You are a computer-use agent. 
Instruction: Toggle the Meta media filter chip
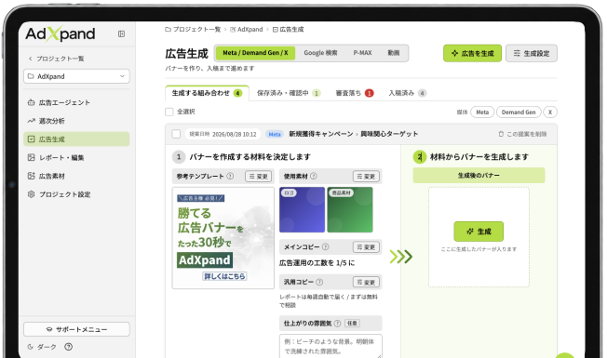point(482,113)
